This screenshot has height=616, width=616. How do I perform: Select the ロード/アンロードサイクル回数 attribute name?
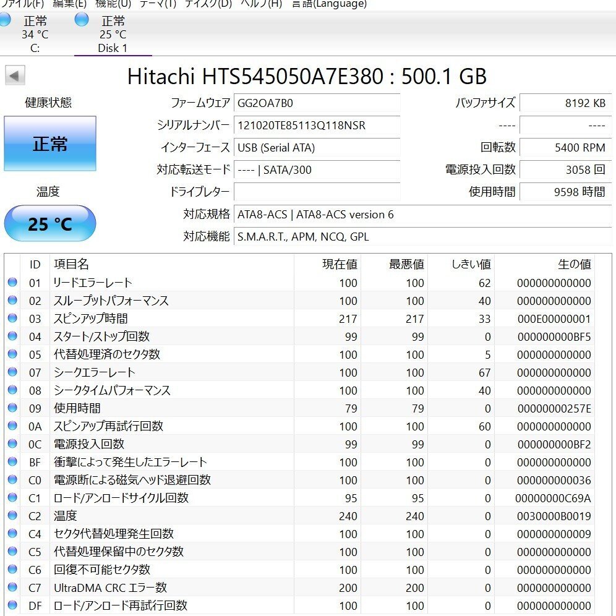point(121,498)
